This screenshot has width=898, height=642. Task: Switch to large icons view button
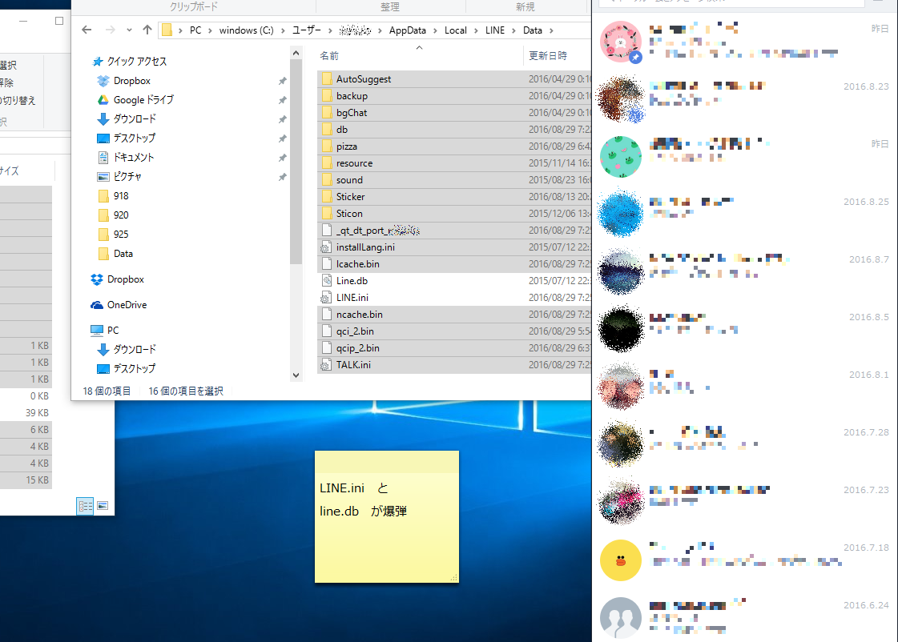(x=103, y=506)
